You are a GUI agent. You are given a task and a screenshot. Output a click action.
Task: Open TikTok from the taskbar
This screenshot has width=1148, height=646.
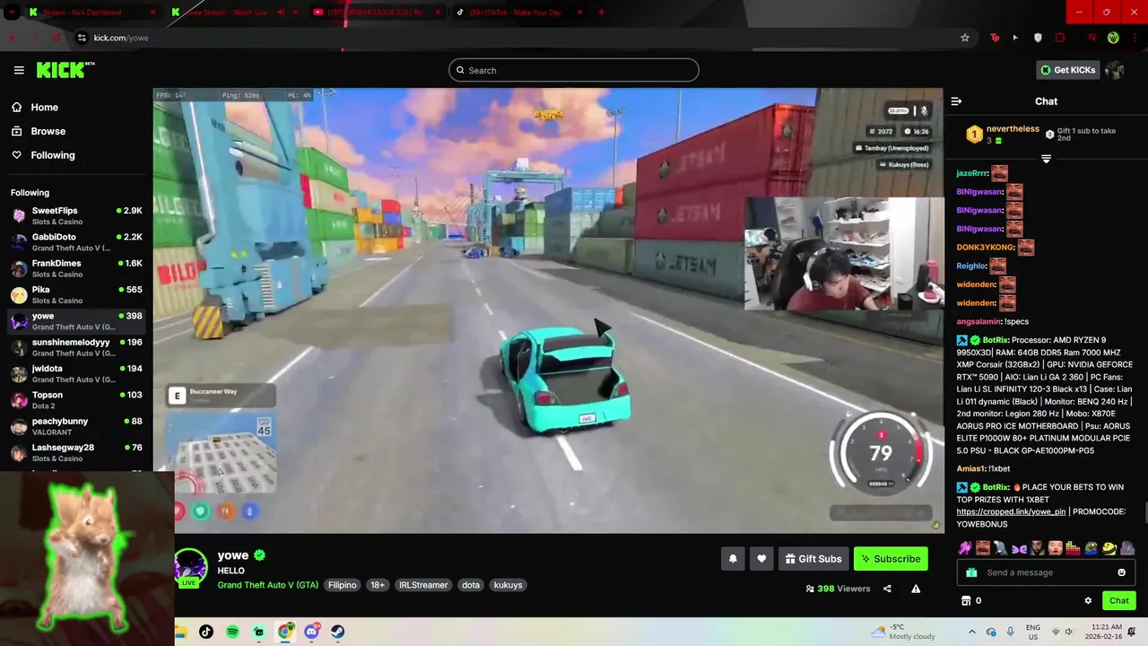[x=206, y=632]
